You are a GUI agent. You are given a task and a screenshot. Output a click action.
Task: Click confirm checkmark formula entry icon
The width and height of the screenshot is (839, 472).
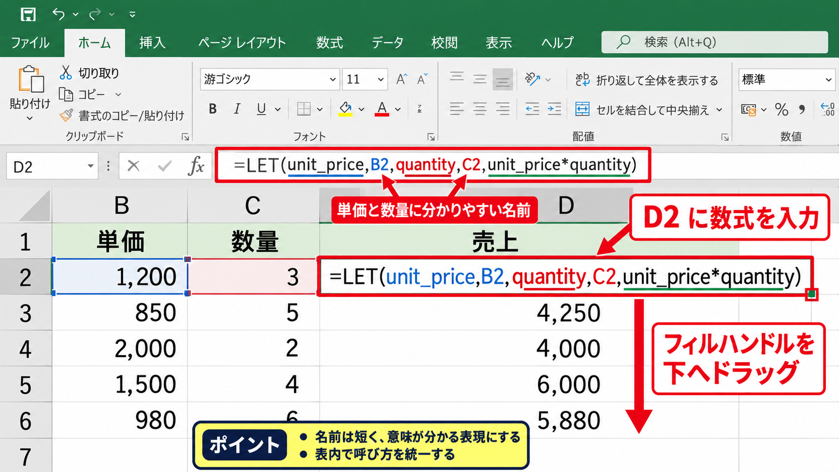coord(165,166)
